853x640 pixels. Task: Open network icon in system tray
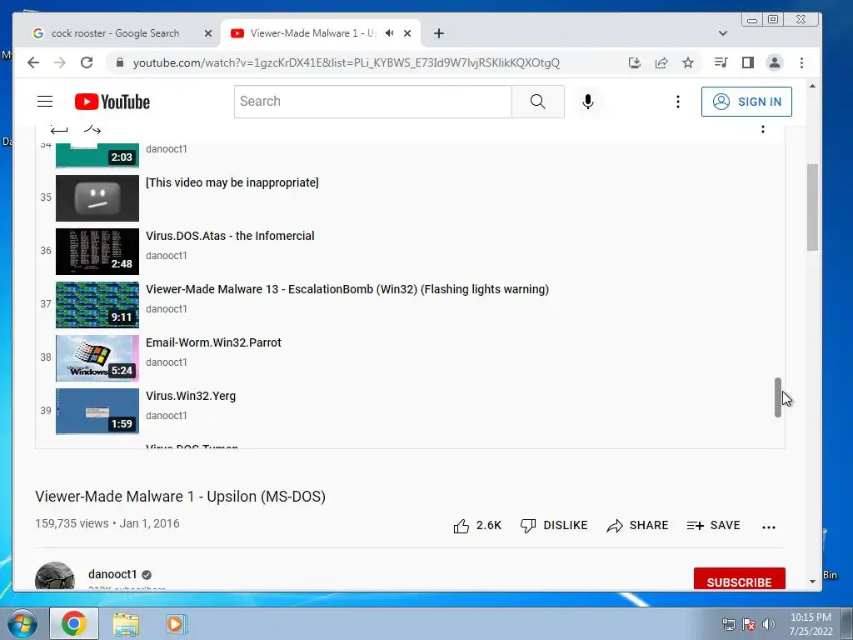[728, 624]
